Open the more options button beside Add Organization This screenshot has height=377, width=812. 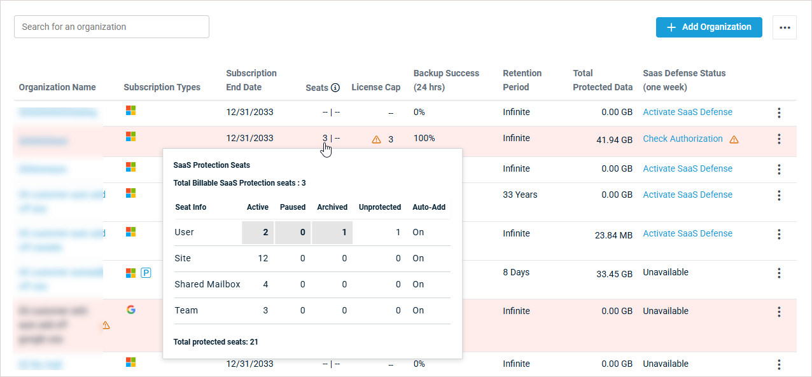[x=784, y=27]
